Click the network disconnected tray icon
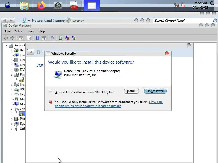The width and height of the screenshot is (218, 163). click(177, 5)
